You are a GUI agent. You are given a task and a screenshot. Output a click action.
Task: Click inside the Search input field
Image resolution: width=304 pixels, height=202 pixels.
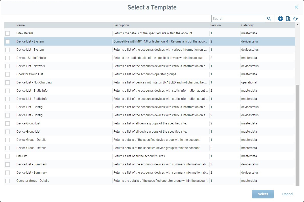pos(238,19)
